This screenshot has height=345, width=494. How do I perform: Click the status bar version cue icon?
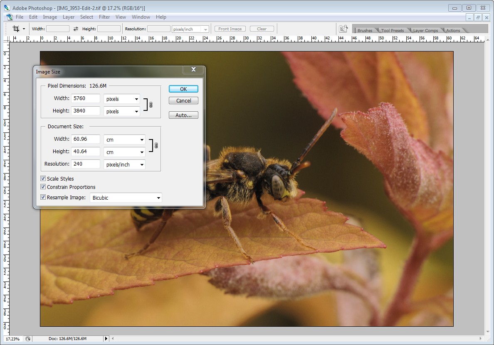[28, 339]
